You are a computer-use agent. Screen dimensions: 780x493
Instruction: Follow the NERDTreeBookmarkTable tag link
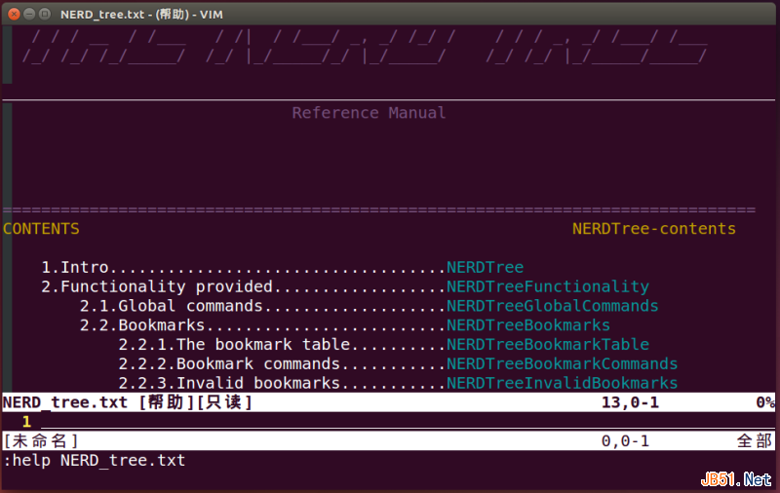(x=548, y=345)
